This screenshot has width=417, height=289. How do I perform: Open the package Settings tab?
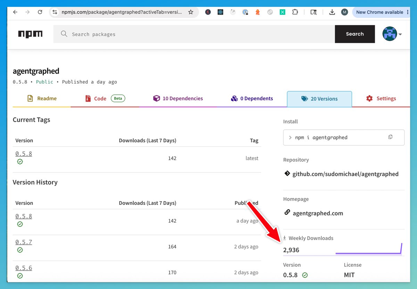pyautogui.click(x=381, y=99)
